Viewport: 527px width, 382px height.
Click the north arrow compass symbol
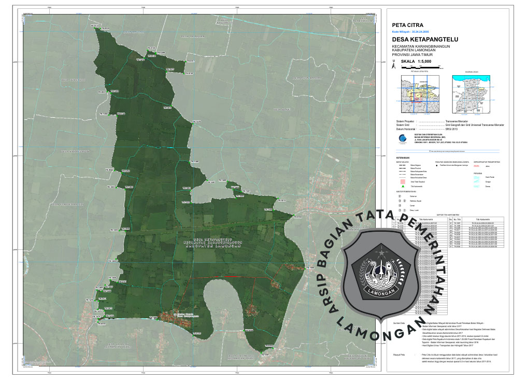[395, 65]
